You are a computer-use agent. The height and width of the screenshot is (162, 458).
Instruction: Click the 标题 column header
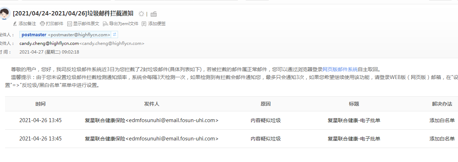354,104
